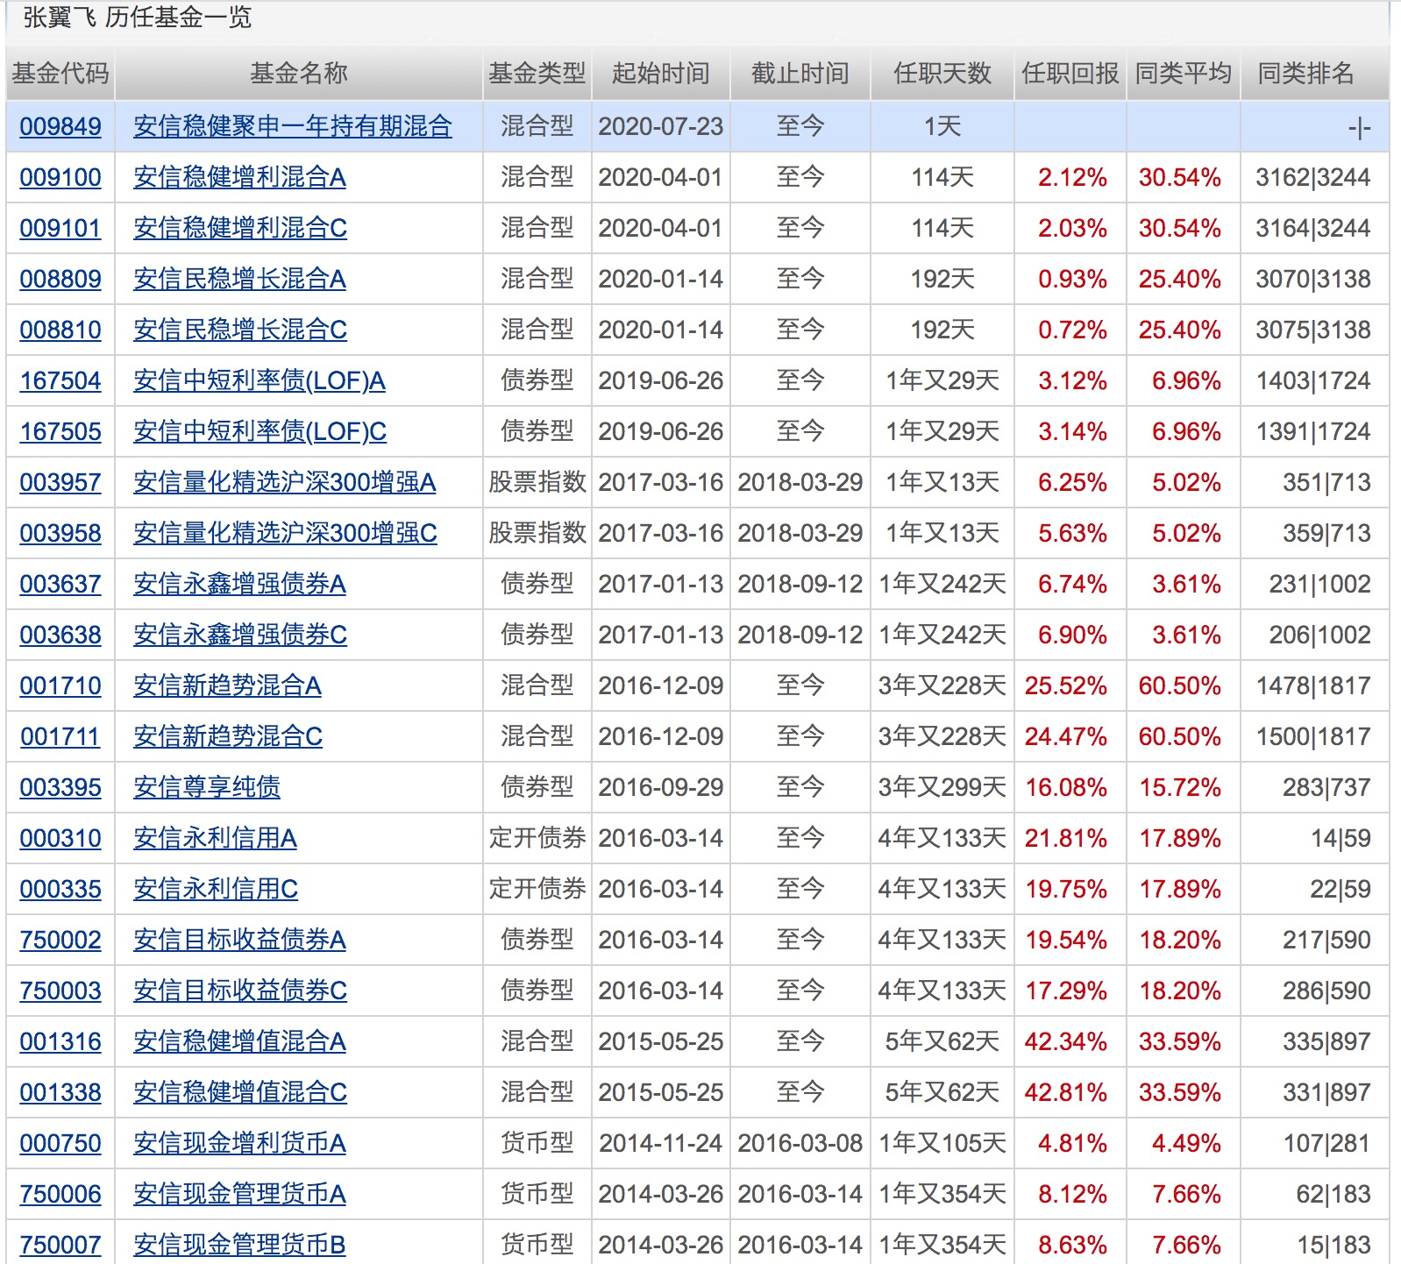
Task: Click fund code 009101
Action: [60, 228]
